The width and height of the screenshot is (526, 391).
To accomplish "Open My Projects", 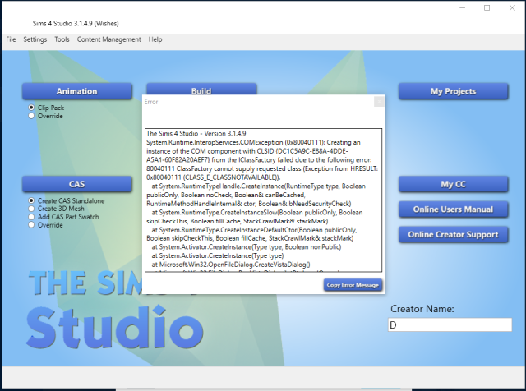I will [x=453, y=91].
